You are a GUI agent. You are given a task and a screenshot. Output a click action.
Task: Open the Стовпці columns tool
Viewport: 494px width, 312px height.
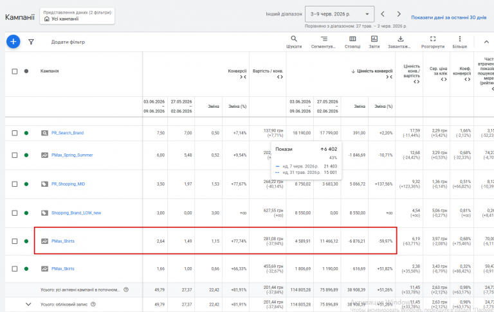click(352, 42)
